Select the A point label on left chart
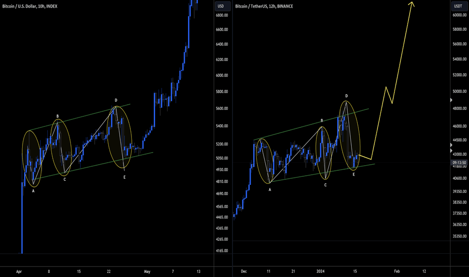 (x=33, y=191)
